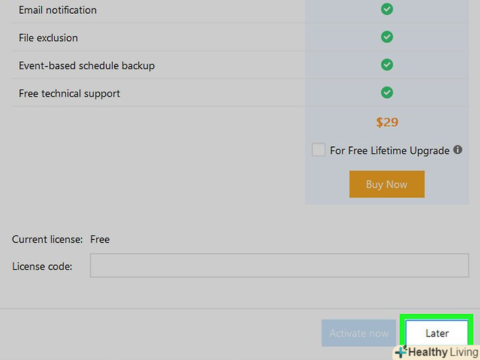
Task: Enable the Free Lifetime Upgrade checkbox
Action: click(x=318, y=150)
